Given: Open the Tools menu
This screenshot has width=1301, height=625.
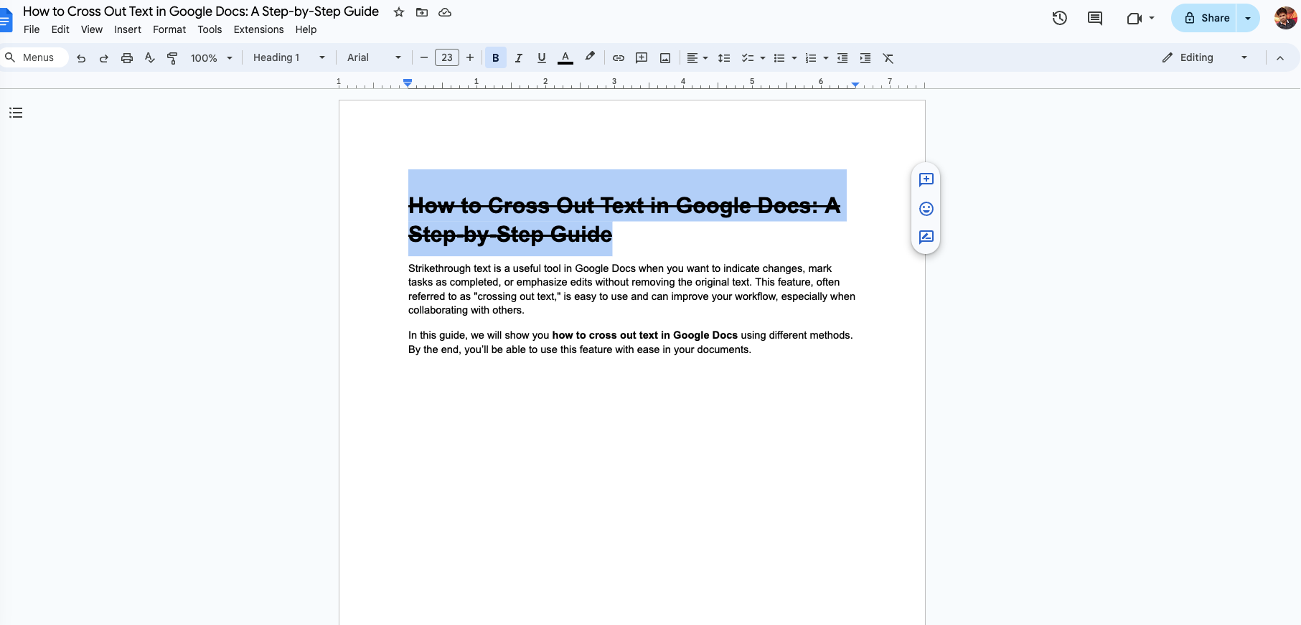Looking at the screenshot, I should [210, 29].
